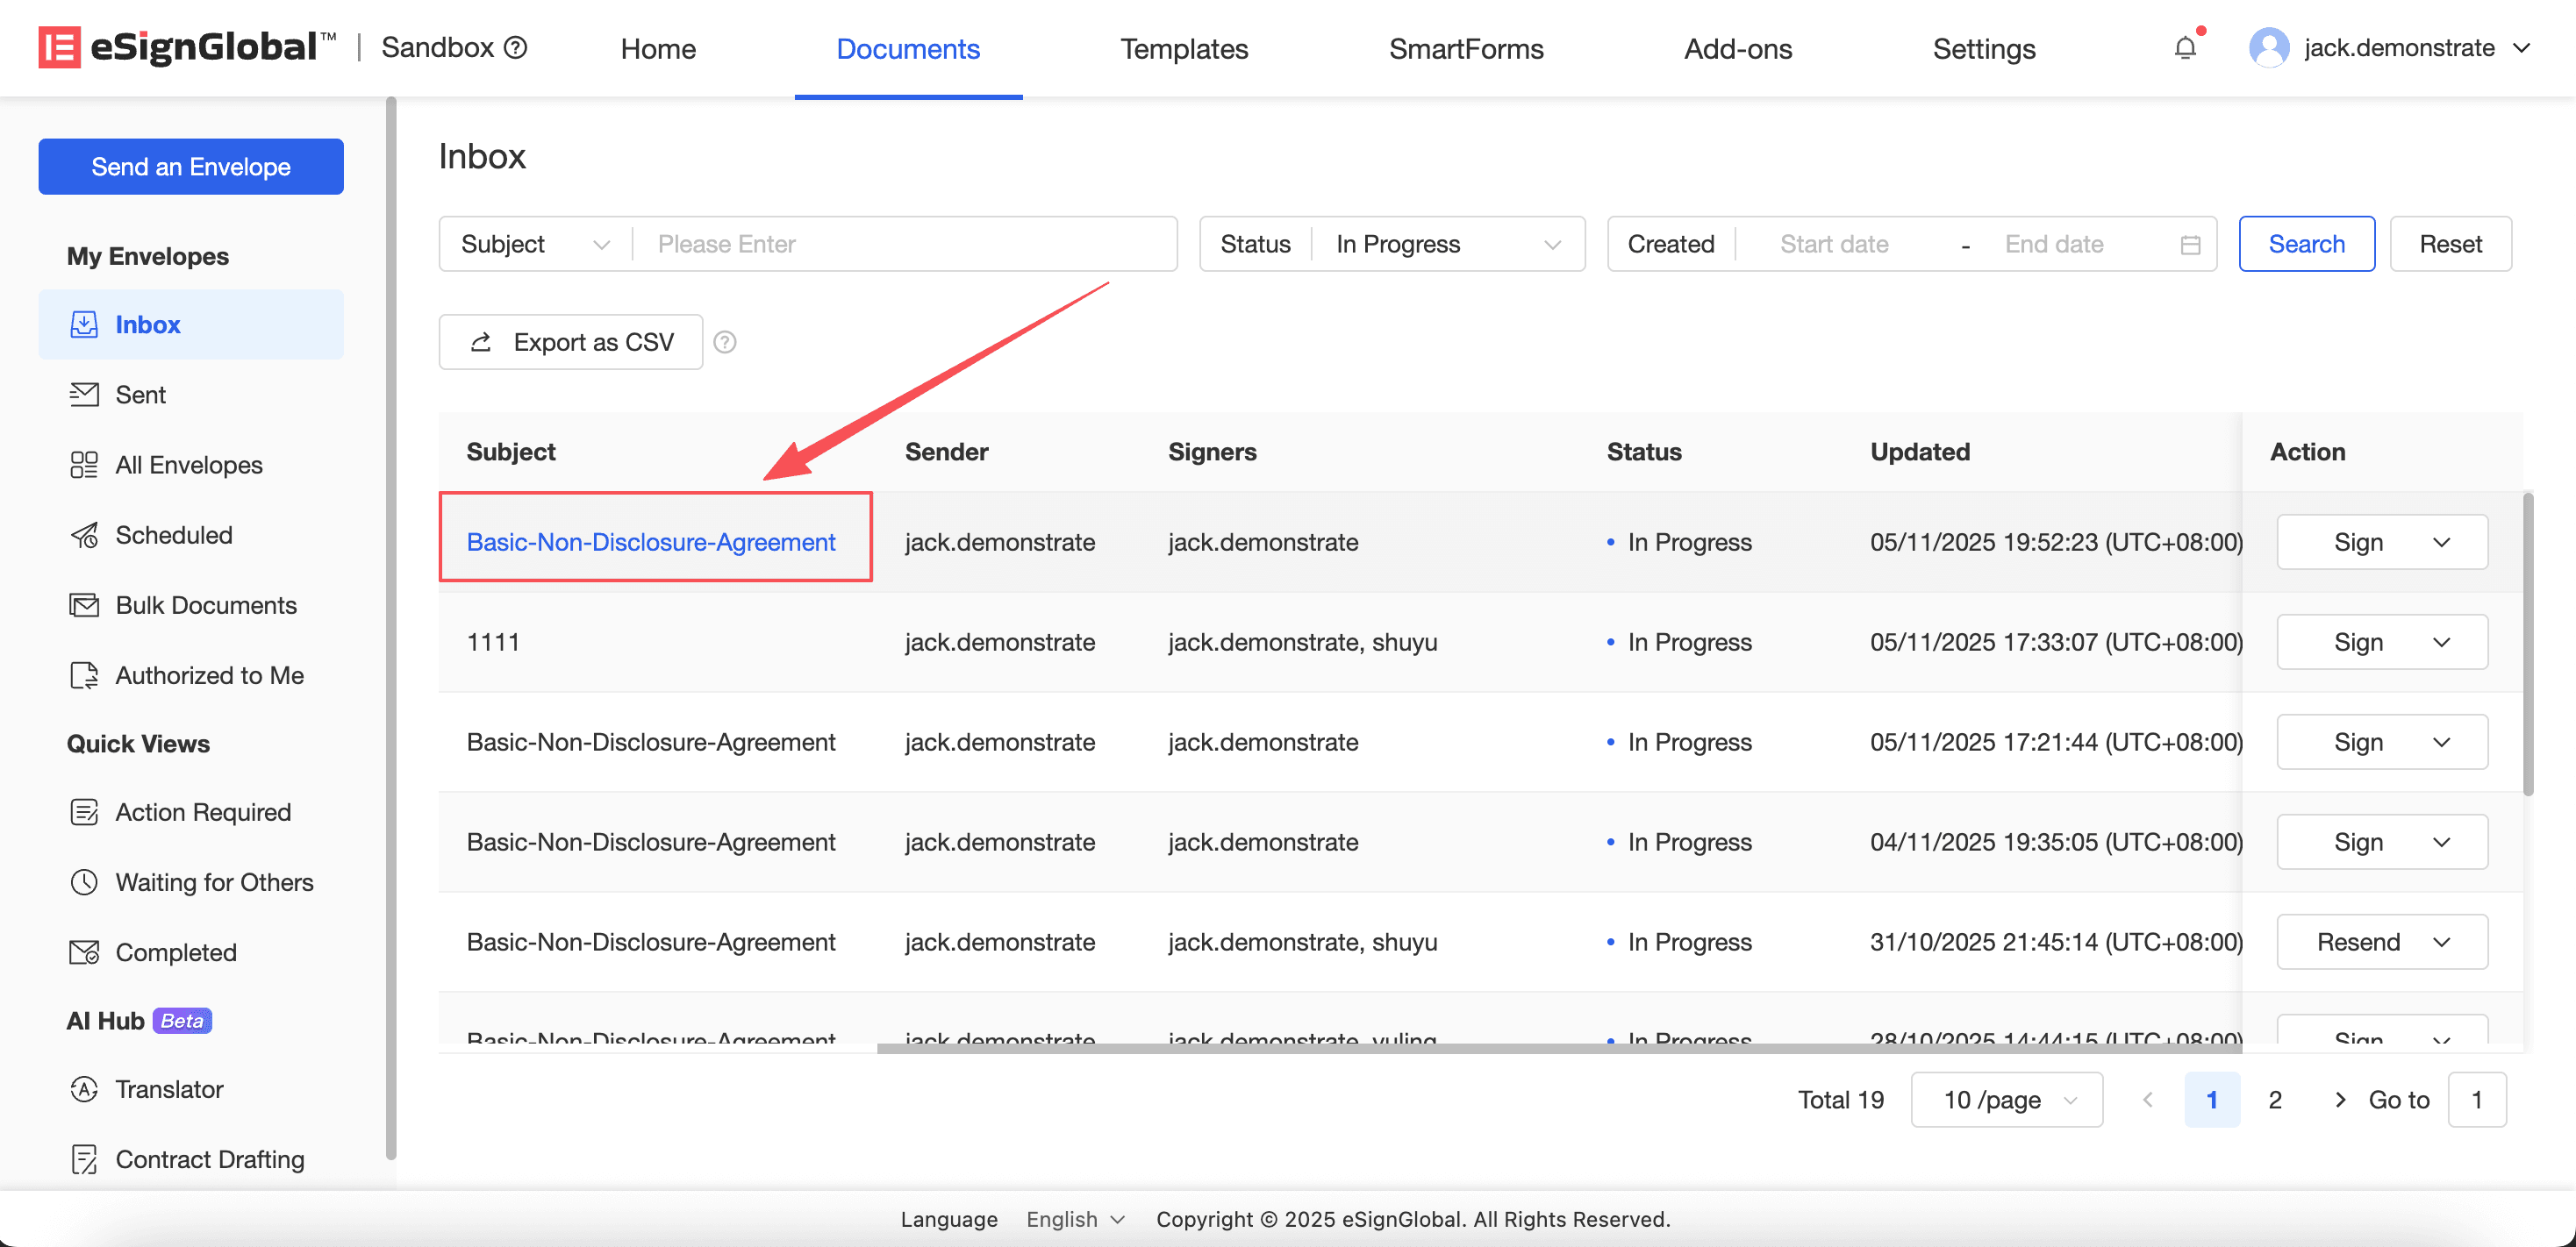This screenshot has height=1247, width=2576.
Task: Open Scheduled envelopes in sidebar
Action: (x=173, y=535)
